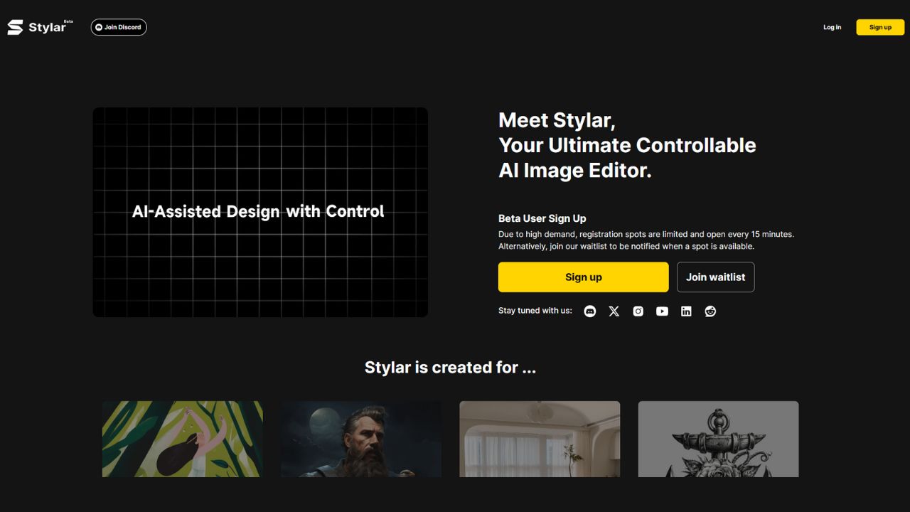Open Stylar's Instagram page
This screenshot has height=512, width=910.
(x=638, y=311)
